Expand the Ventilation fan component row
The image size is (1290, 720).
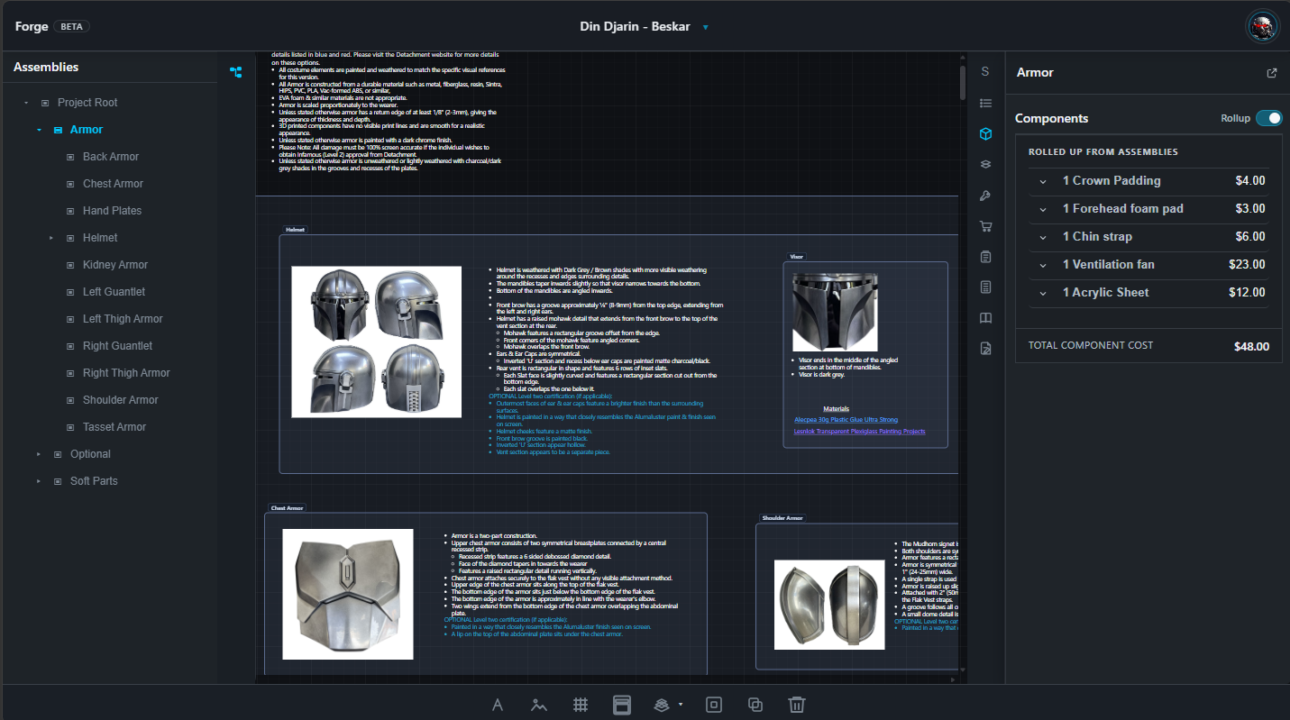pos(1043,265)
